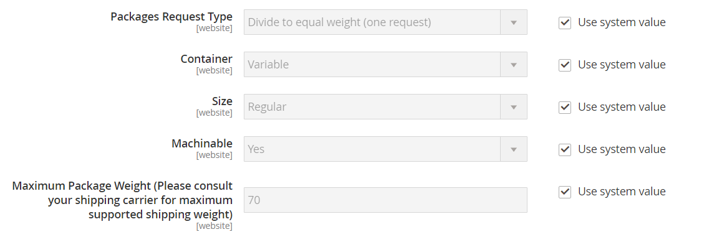Open the Container select showing 'Variable'
Viewport: 717px width, 237px height.
[385, 65]
